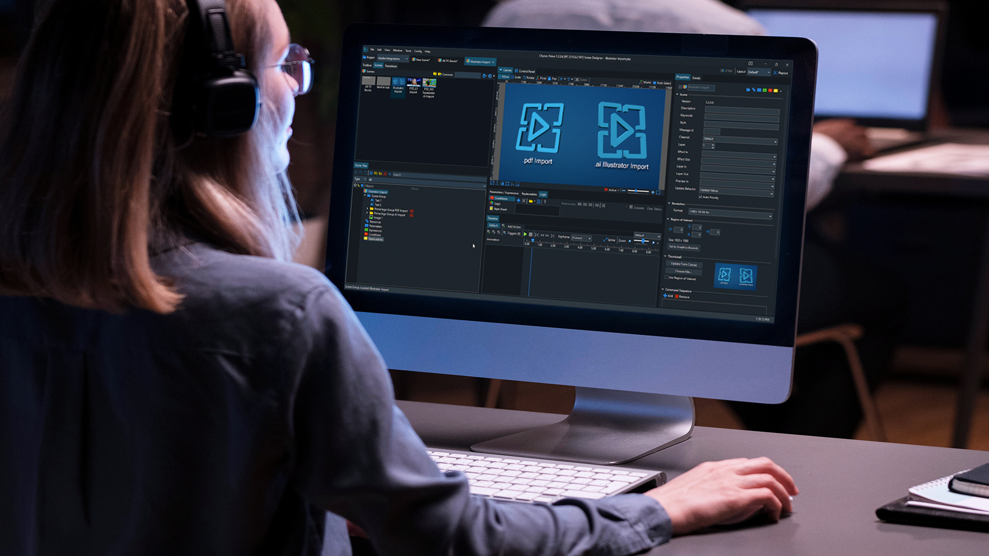
Task: Enable Use Region of Interest checkbox
Action: coord(667,277)
